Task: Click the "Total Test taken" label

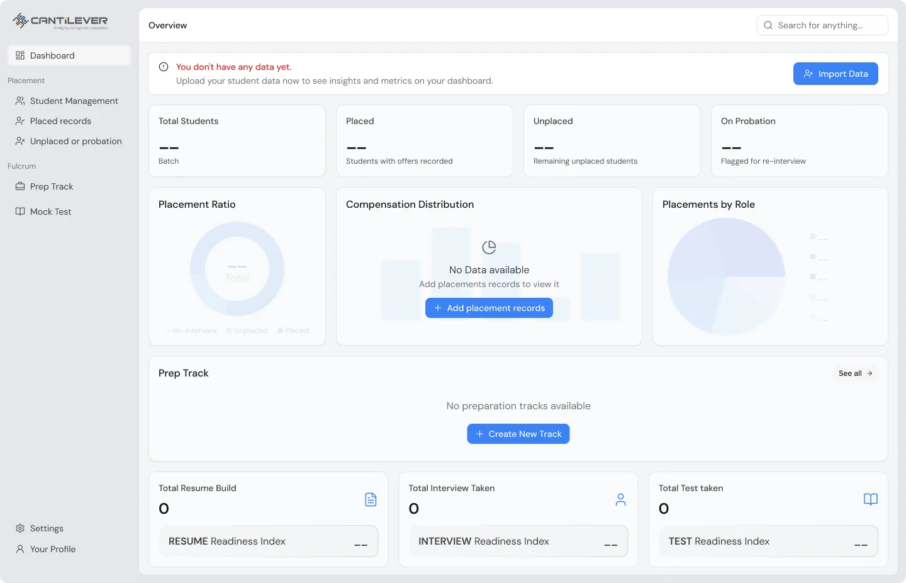Action: tap(691, 488)
